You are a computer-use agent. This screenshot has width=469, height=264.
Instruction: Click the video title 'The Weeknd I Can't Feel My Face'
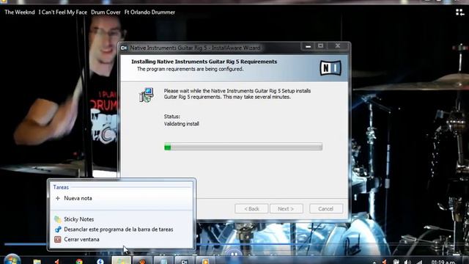(45, 12)
